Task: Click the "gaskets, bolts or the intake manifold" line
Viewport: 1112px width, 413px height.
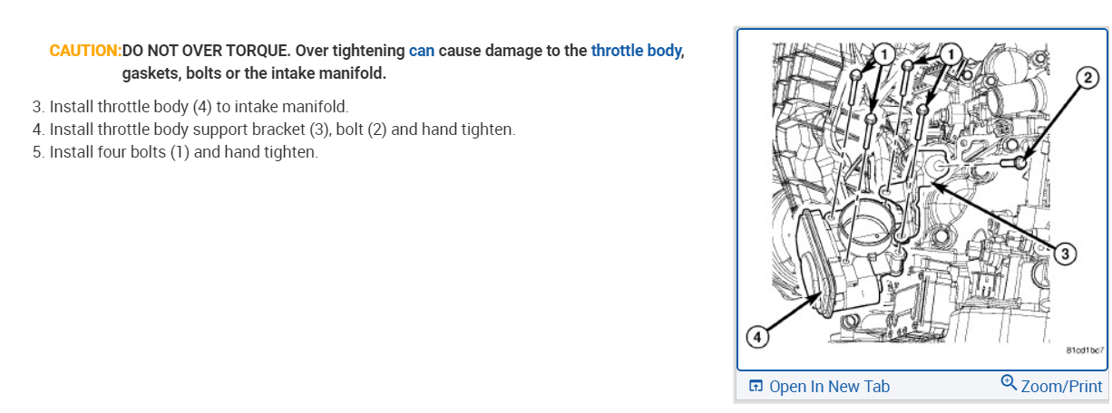Action: tap(254, 73)
